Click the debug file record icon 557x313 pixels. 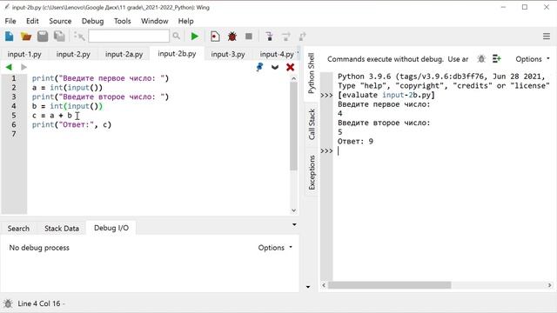click(215, 37)
